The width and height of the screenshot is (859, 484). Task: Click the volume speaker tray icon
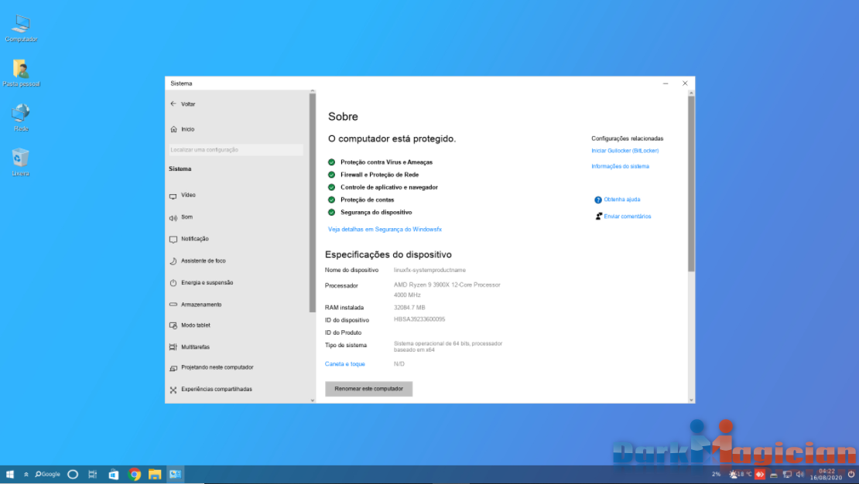pos(800,475)
